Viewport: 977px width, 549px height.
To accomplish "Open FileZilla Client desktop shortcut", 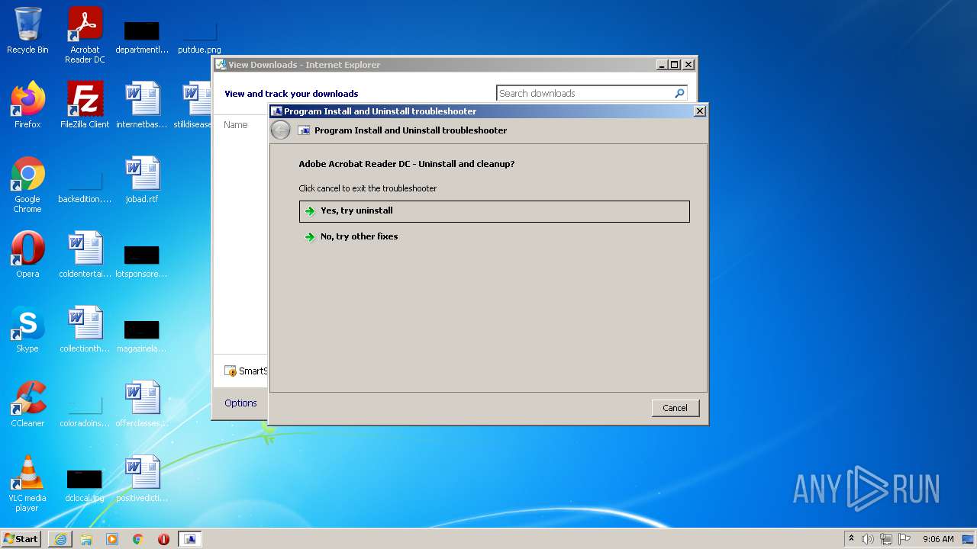I will coord(85,105).
